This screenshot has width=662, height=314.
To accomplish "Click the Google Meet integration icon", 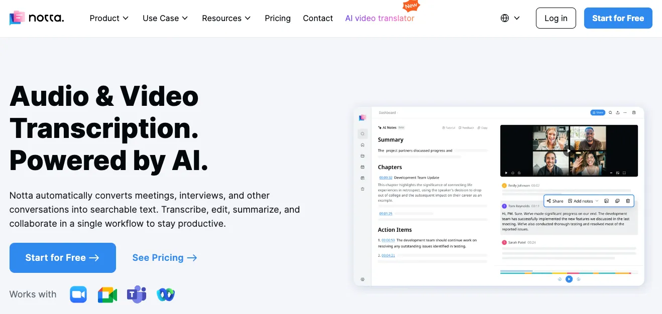I will click(x=107, y=294).
